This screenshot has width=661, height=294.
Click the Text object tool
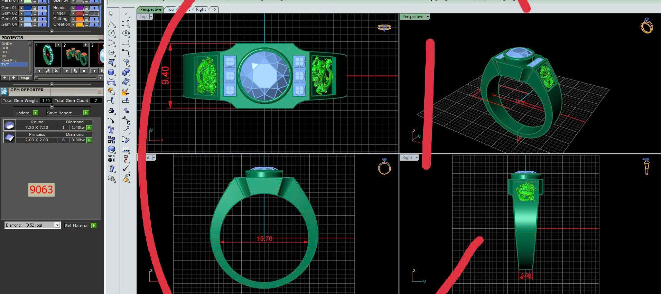coord(111,130)
